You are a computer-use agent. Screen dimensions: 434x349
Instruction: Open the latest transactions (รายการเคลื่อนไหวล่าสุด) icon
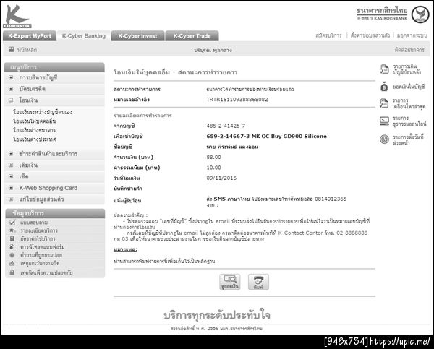[x=384, y=103]
